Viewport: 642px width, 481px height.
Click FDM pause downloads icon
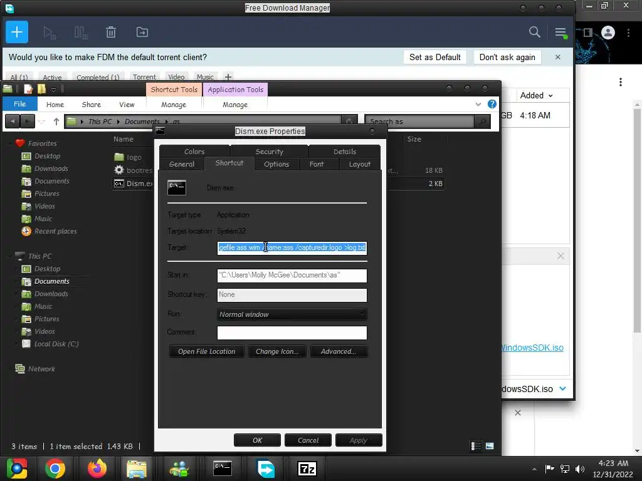tap(81, 33)
